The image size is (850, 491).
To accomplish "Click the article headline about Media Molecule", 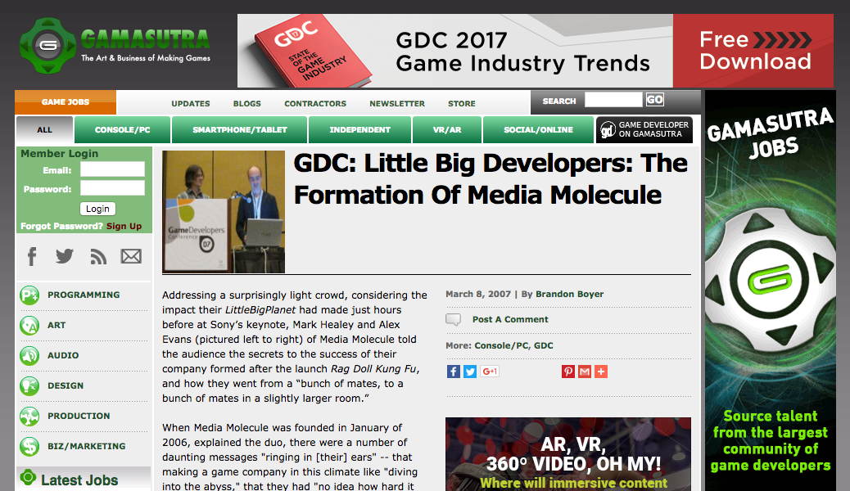I will tap(491, 179).
